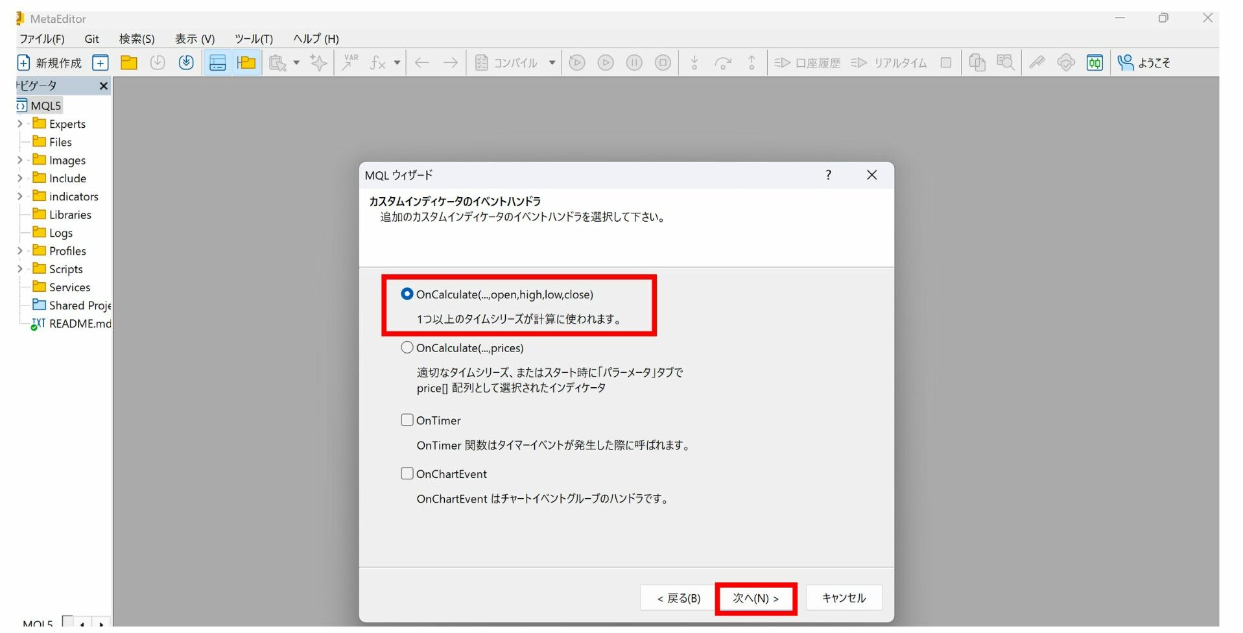Expand the Experts folder in navigator

pos(19,124)
